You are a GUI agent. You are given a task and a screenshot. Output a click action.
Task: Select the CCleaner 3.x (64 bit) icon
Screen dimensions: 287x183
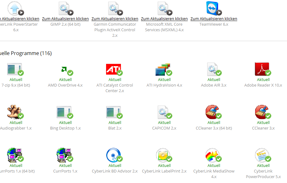pyautogui.click(x=213, y=113)
